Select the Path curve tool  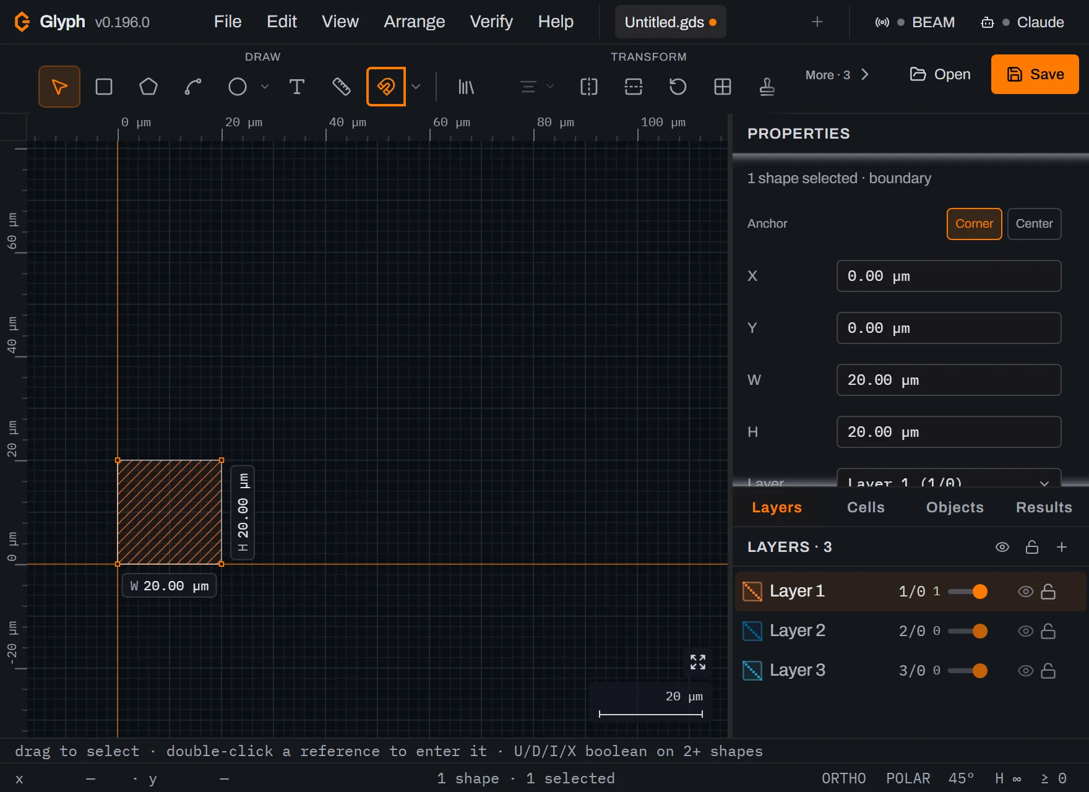coord(193,87)
